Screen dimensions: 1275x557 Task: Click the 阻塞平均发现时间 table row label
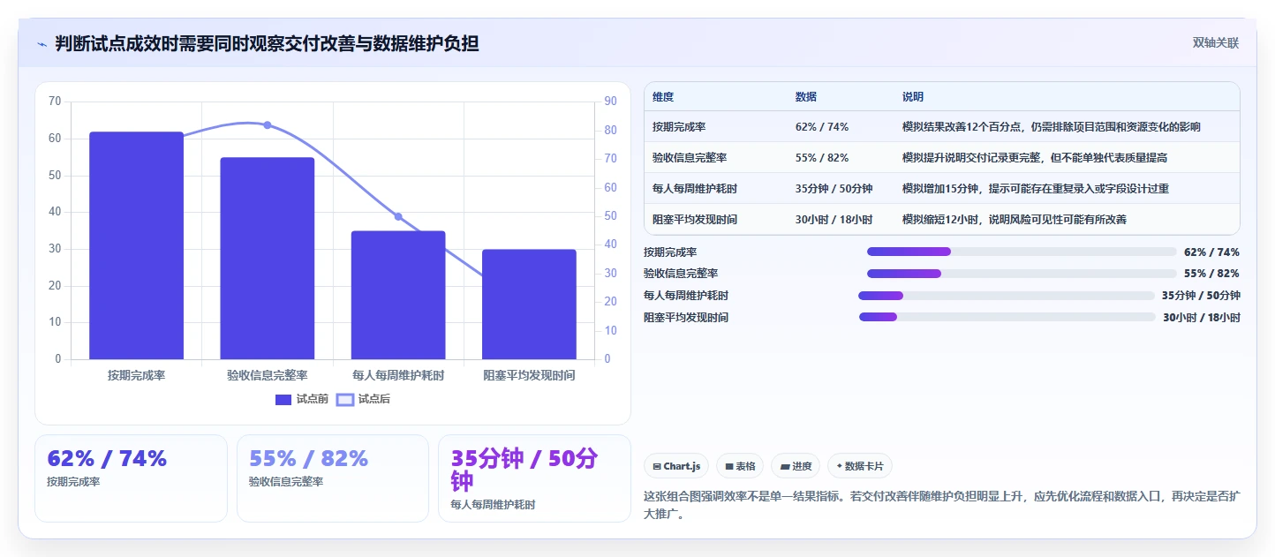(695, 220)
